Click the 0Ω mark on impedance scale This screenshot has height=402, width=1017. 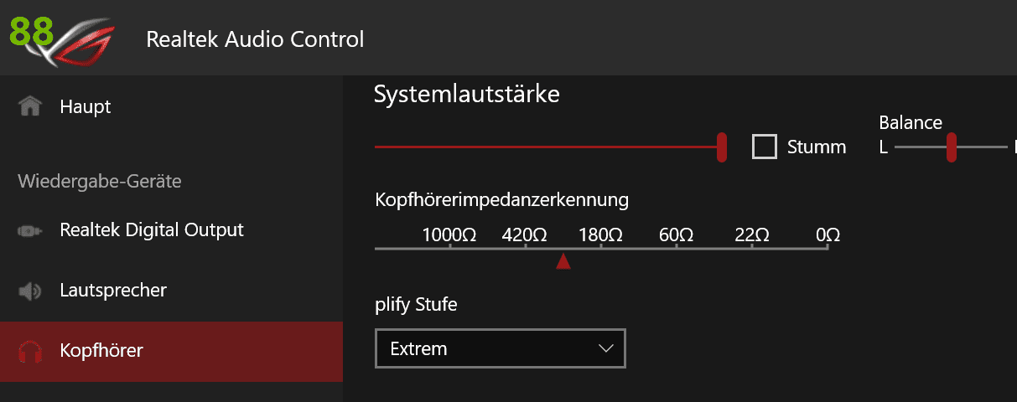click(828, 236)
